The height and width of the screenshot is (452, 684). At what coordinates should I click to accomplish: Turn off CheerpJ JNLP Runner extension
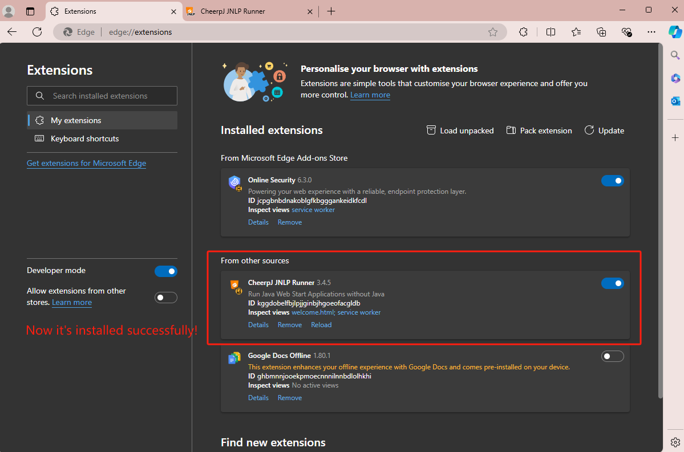[612, 283]
